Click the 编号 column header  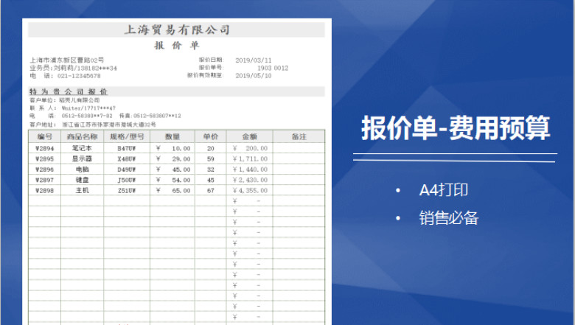[x=45, y=136]
